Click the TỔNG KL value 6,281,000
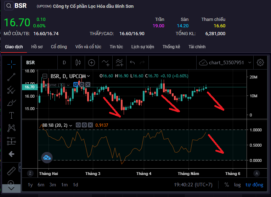 point(215,34)
